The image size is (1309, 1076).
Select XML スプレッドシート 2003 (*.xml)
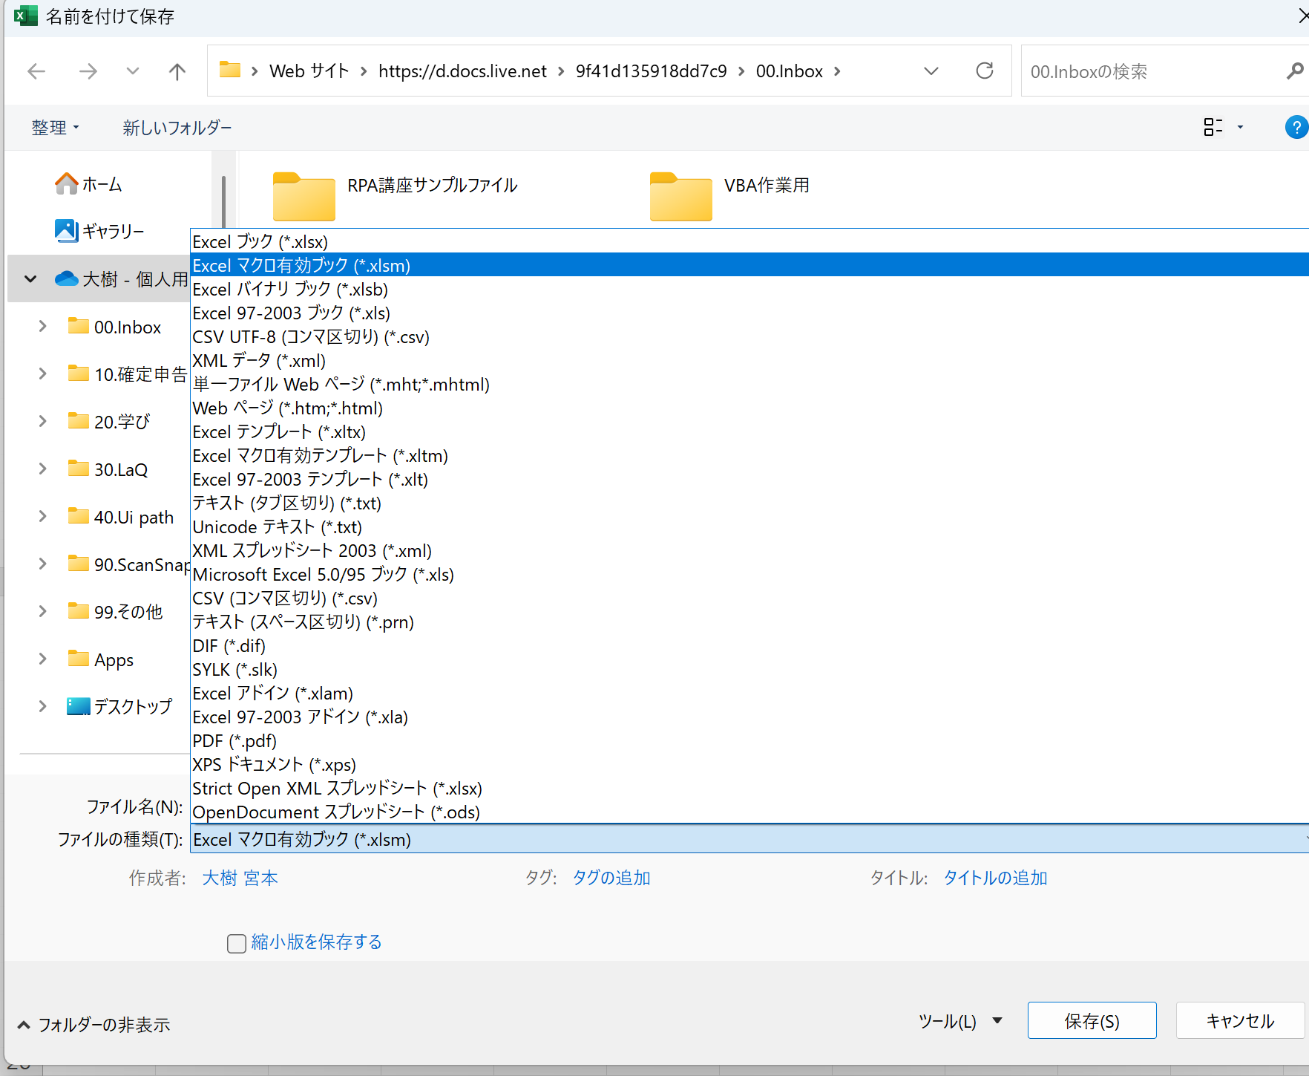(749, 550)
